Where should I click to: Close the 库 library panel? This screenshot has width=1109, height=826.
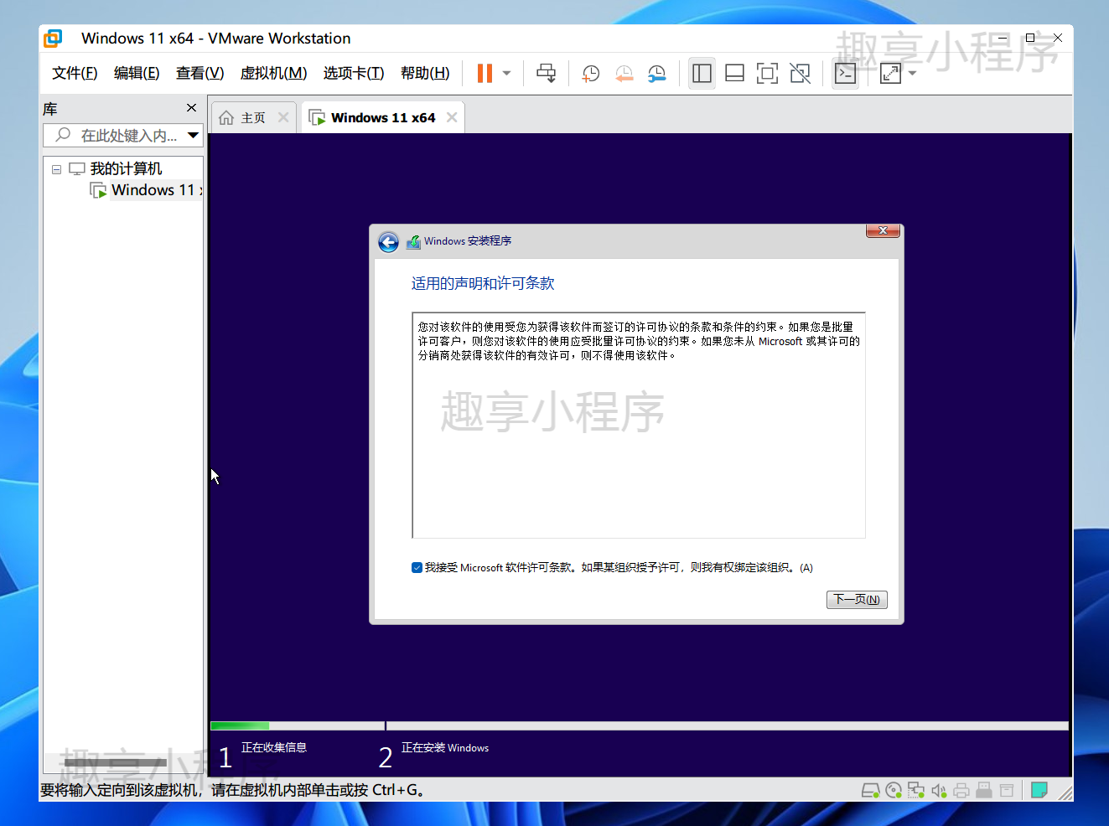pyautogui.click(x=191, y=108)
